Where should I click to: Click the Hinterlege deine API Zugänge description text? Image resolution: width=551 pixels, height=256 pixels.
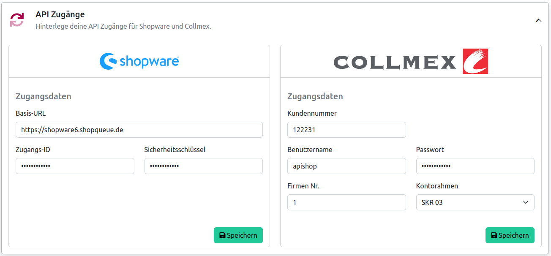click(x=123, y=26)
